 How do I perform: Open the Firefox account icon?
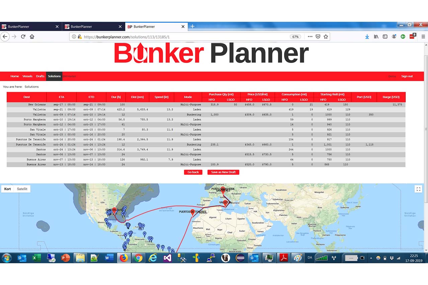point(394,37)
